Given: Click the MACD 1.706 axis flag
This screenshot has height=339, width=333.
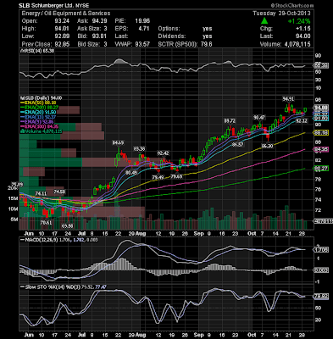Looking at the screenshot, I should click(x=321, y=250).
